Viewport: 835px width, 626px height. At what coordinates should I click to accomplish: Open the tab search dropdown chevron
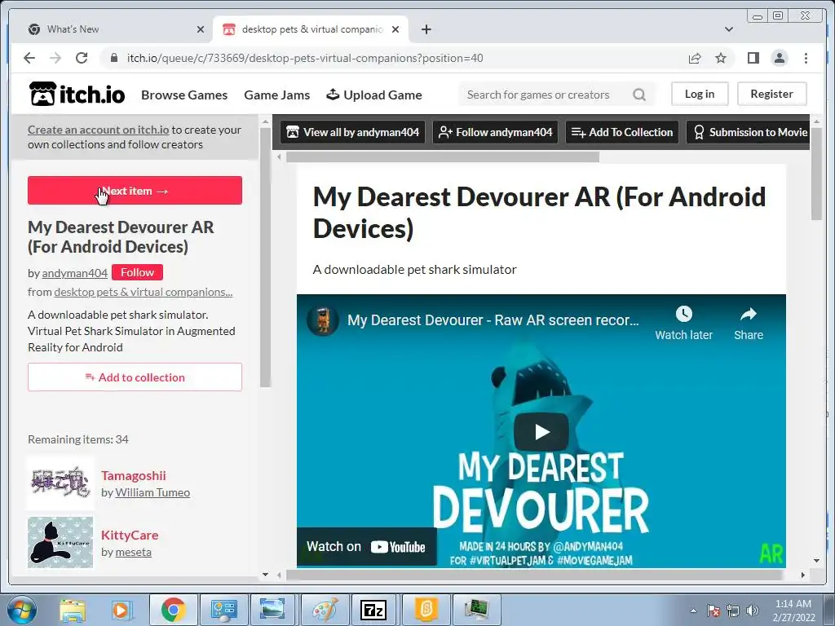click(728, 29)
